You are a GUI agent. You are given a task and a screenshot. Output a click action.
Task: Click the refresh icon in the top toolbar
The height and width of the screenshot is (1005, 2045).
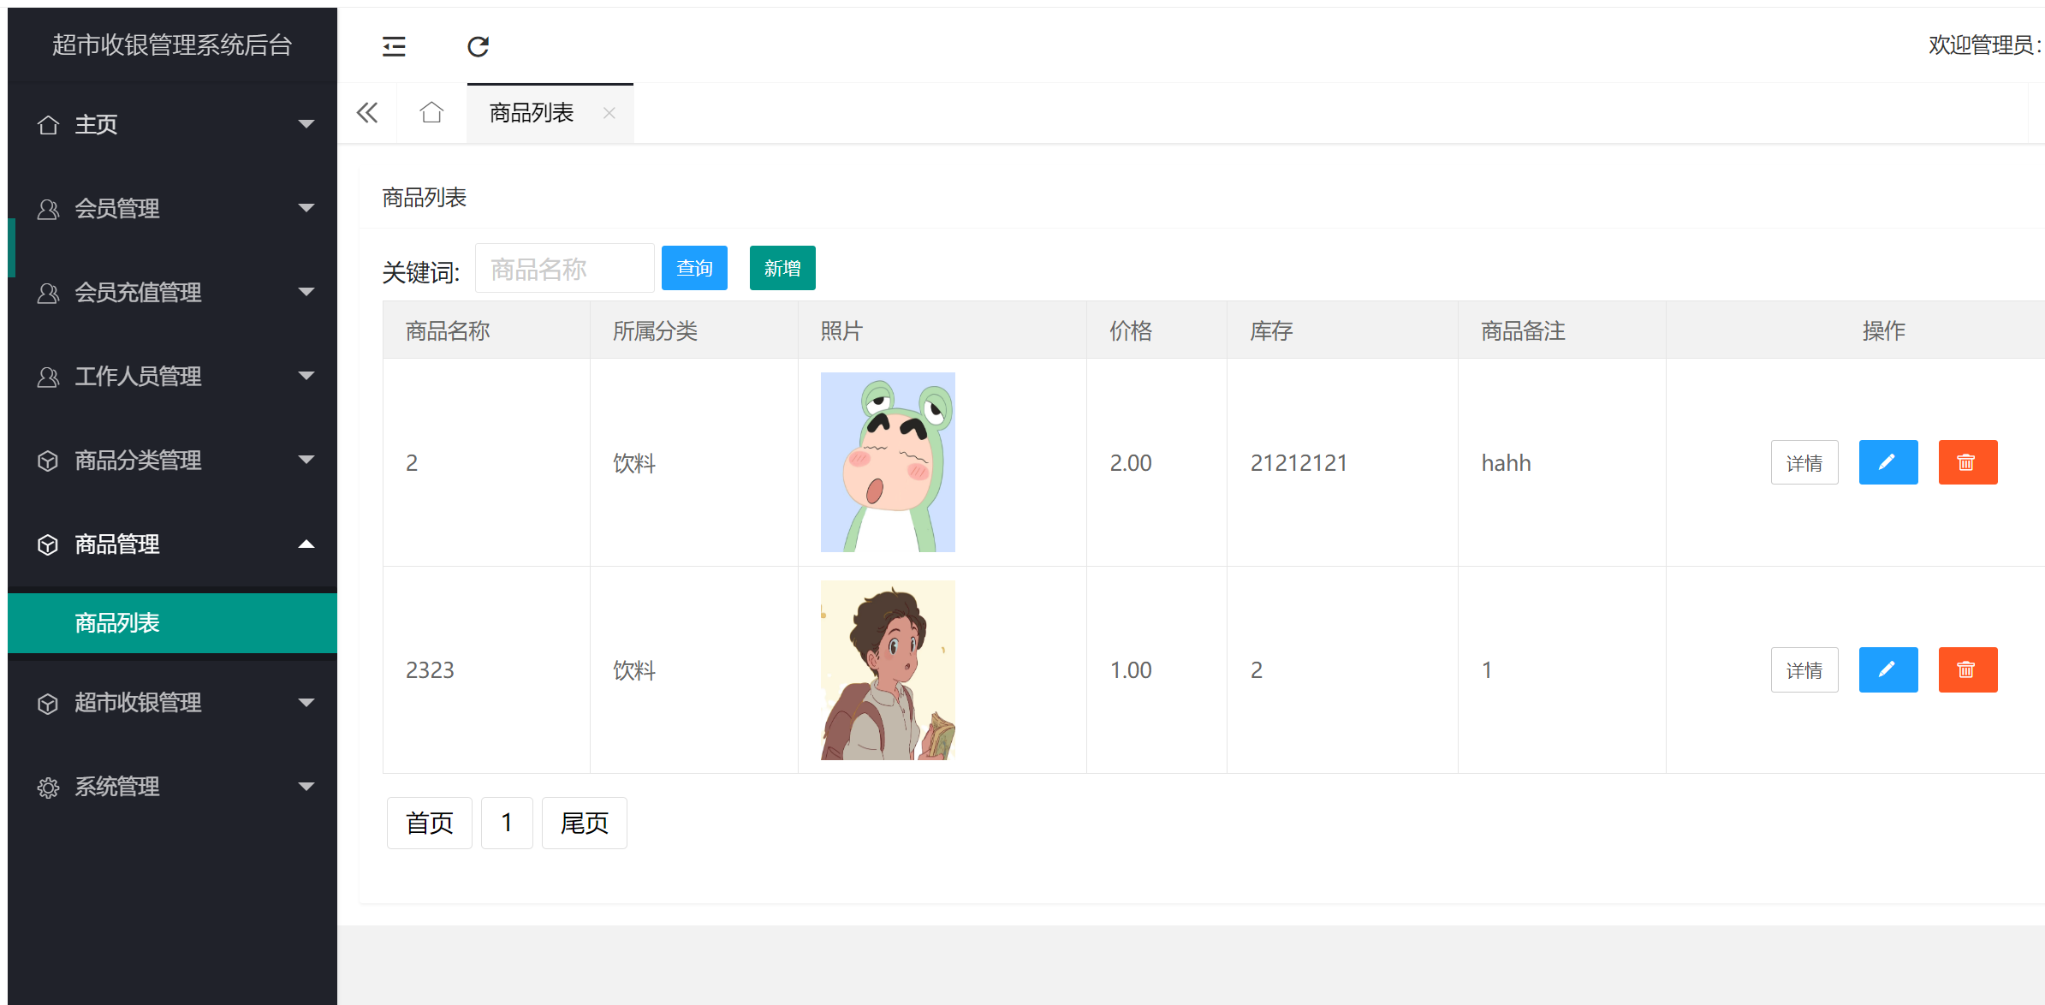479,46
